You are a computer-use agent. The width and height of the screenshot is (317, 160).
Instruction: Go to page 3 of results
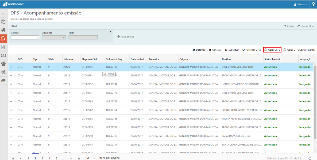[x=42, y=158]
